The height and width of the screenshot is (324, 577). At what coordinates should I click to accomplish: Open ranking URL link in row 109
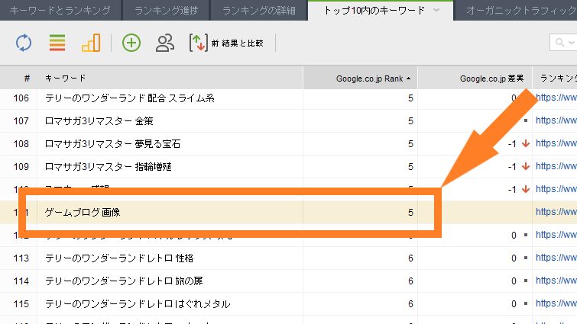click(556, 166)
